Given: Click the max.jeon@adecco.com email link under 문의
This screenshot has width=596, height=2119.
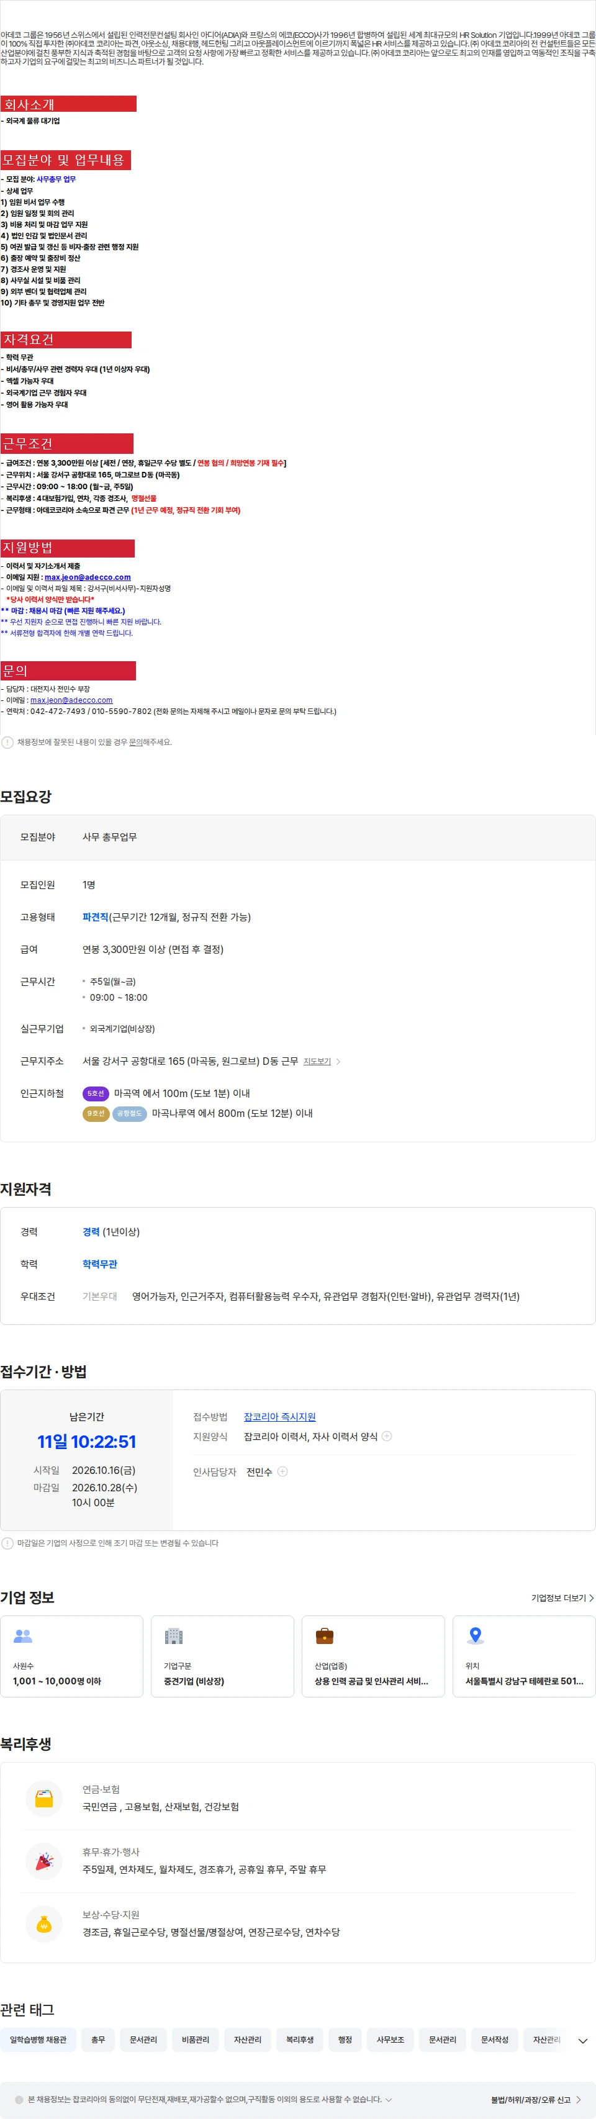Looking at the screenshot, I should coord(71,700).
